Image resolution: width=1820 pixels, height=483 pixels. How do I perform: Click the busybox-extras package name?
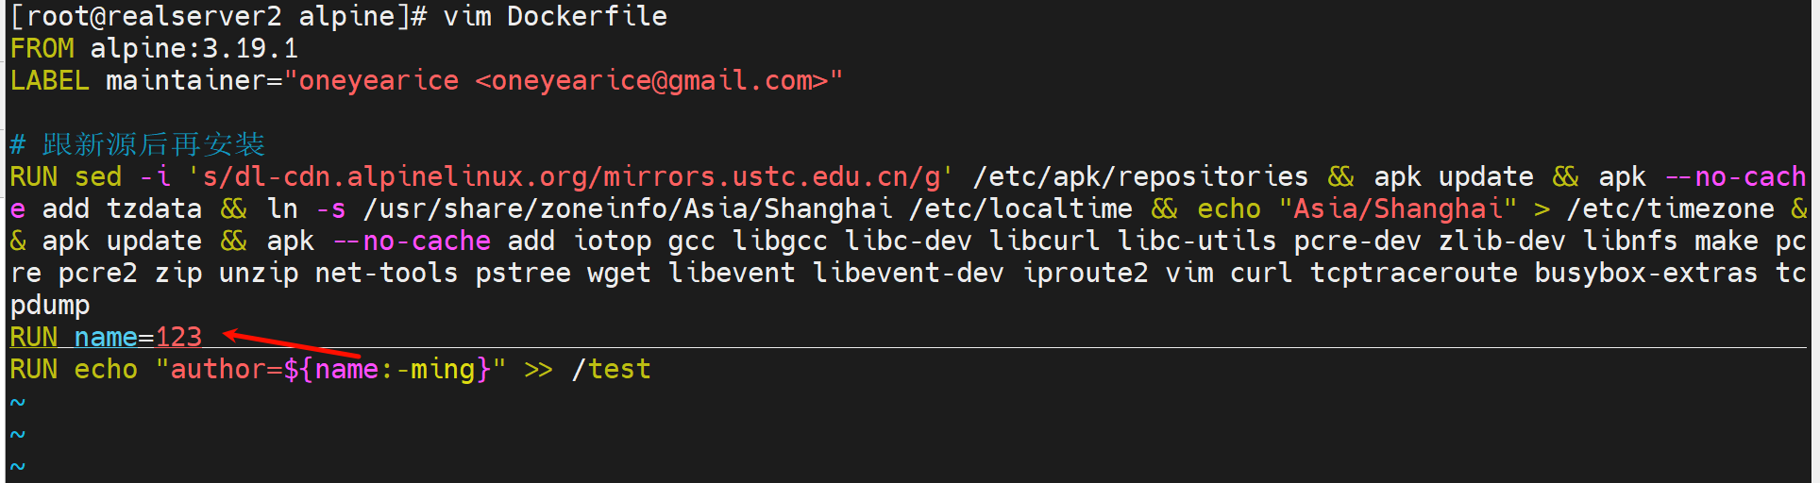(x=1645, y=273)
